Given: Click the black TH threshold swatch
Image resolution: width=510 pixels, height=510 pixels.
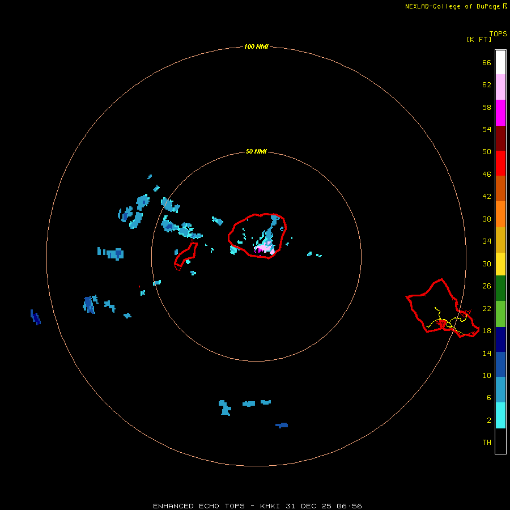Looking at the screenshot, I should click(x=500, y=441).
